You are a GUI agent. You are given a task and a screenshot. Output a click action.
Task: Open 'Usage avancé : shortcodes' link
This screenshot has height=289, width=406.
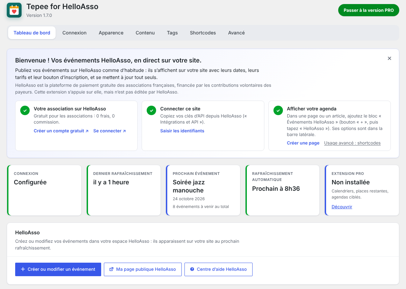pyautogui.click(x=352, y=143)
